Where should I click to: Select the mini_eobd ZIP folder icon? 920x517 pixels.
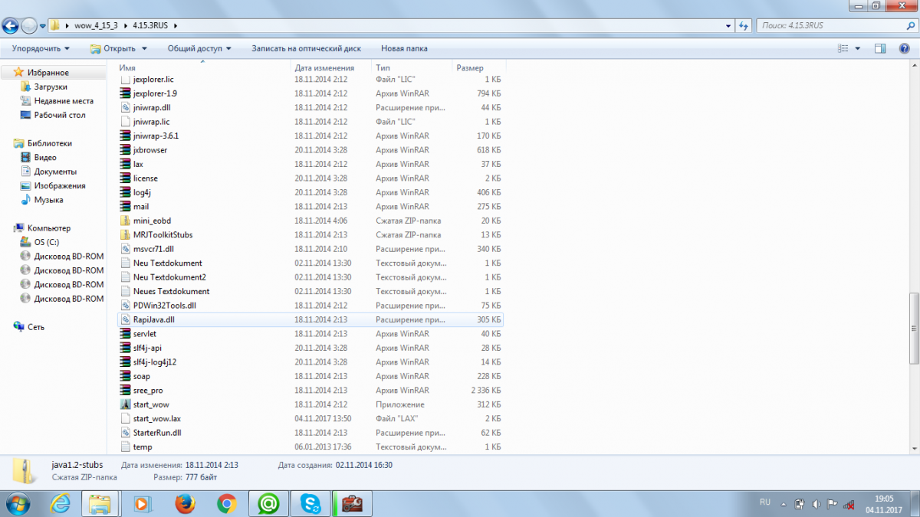[126, 221]
